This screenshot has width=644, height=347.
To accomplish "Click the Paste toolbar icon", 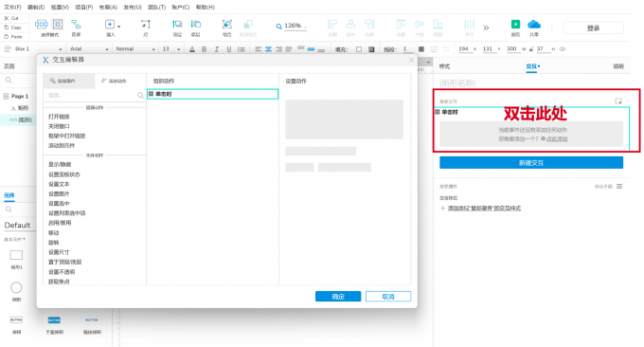I will pos(7,37).
